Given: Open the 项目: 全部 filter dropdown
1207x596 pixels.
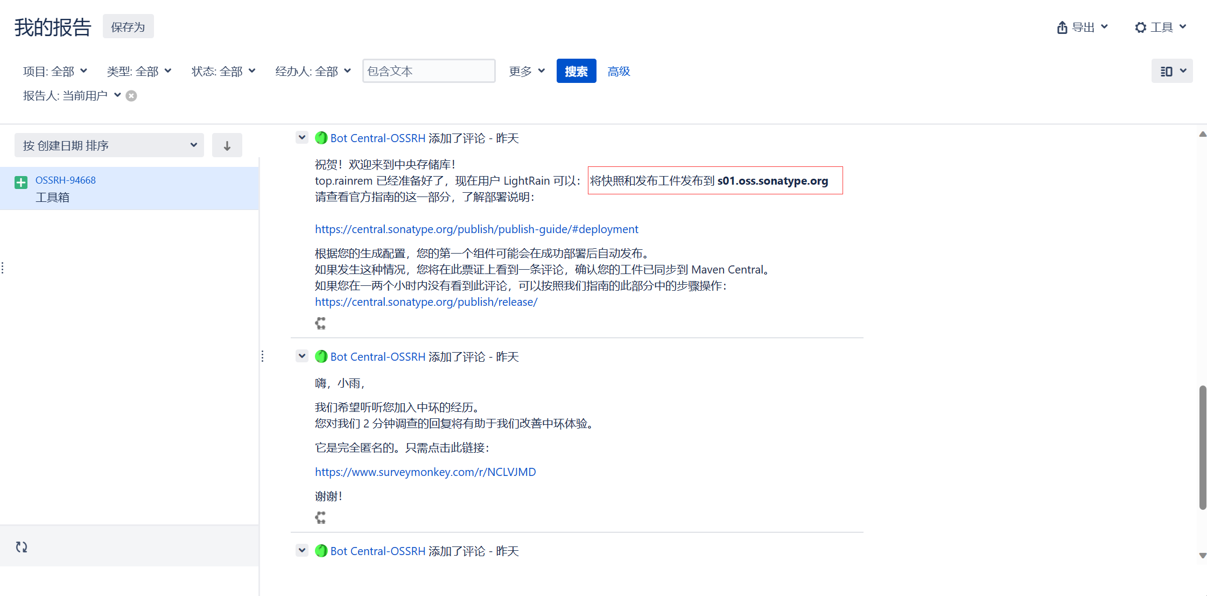Looking at the screenshot, I should 55,71.
